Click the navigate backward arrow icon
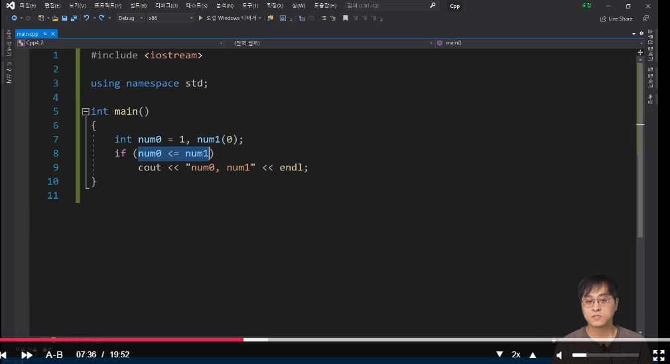 (14, 18)
